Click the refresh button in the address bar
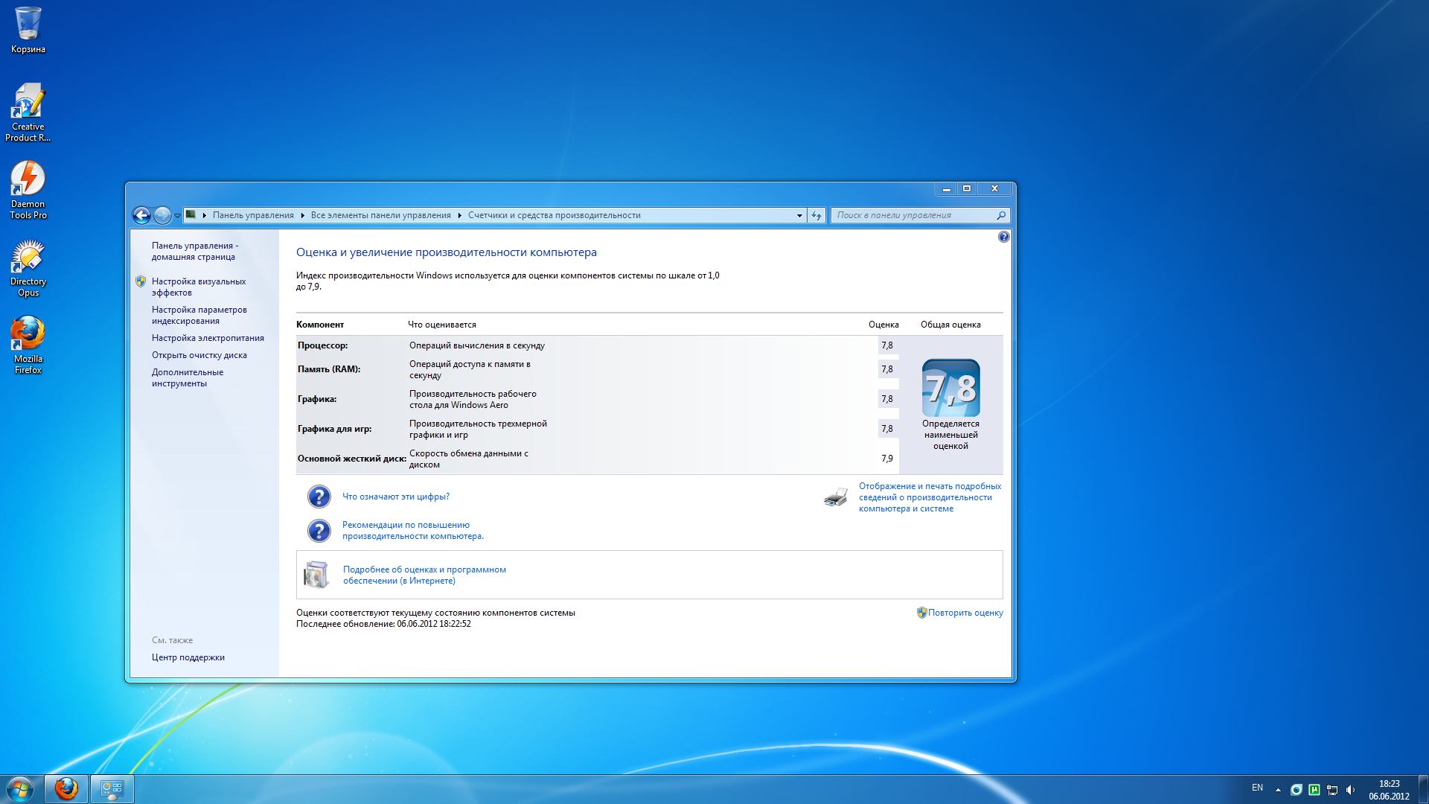The height and width of the screenshot is (804, 1429). pos(816,215)
